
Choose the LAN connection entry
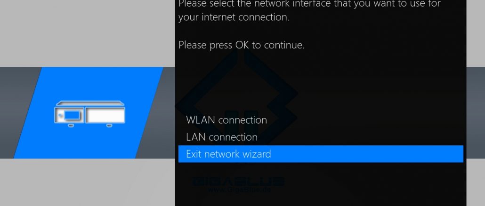coord(221,137)
